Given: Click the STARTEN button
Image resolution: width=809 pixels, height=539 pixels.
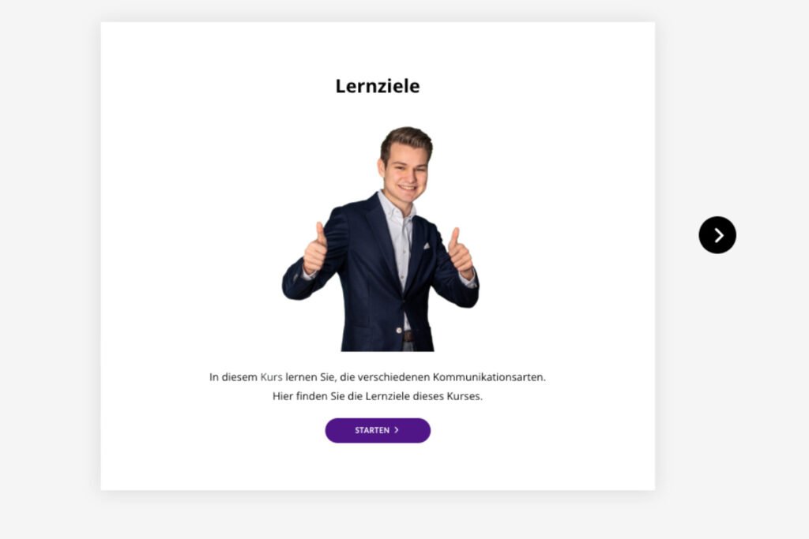Looking at the screenshot, I should 378,430.
